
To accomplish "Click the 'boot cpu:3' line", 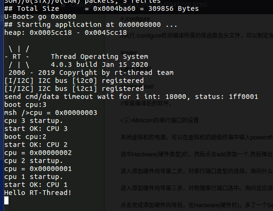I will [x=25, y=105].
